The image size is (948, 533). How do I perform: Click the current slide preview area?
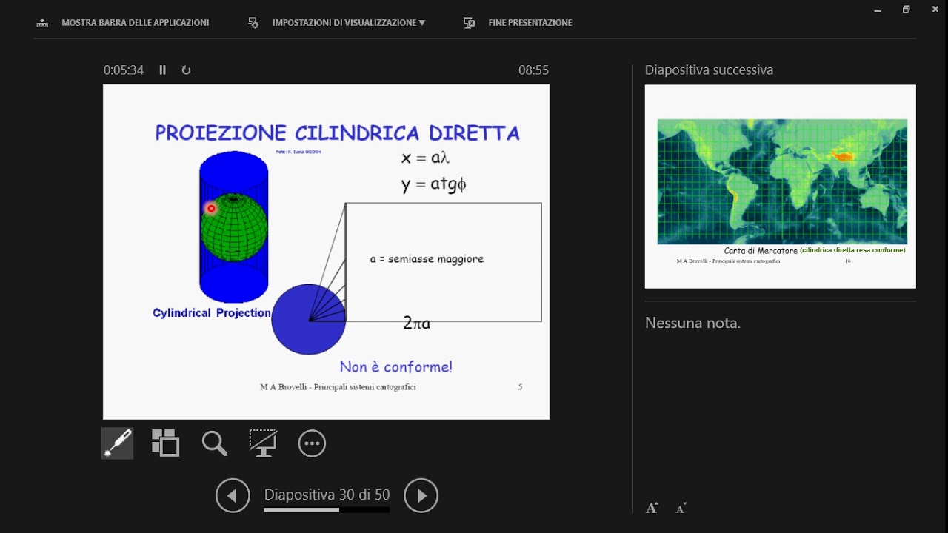click(x=326, y=252)
